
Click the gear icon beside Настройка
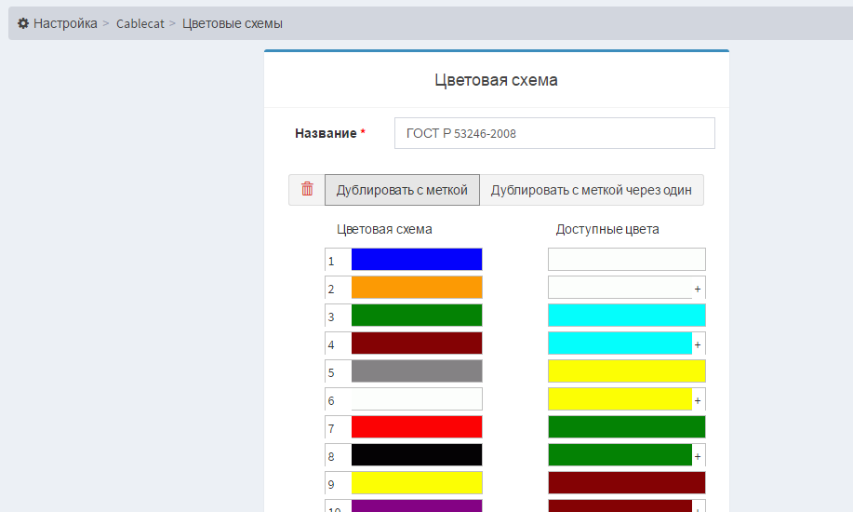[23, 23]
